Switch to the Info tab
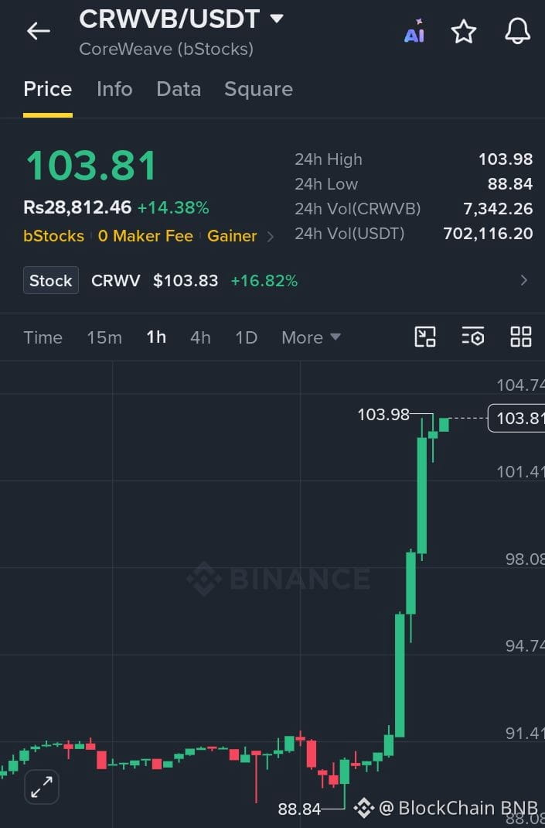 tap(114, 89)
